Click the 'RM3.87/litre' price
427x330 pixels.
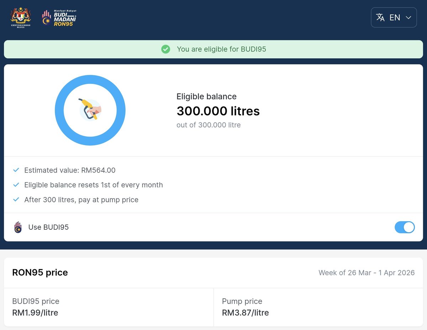click(x=246, y=313)
